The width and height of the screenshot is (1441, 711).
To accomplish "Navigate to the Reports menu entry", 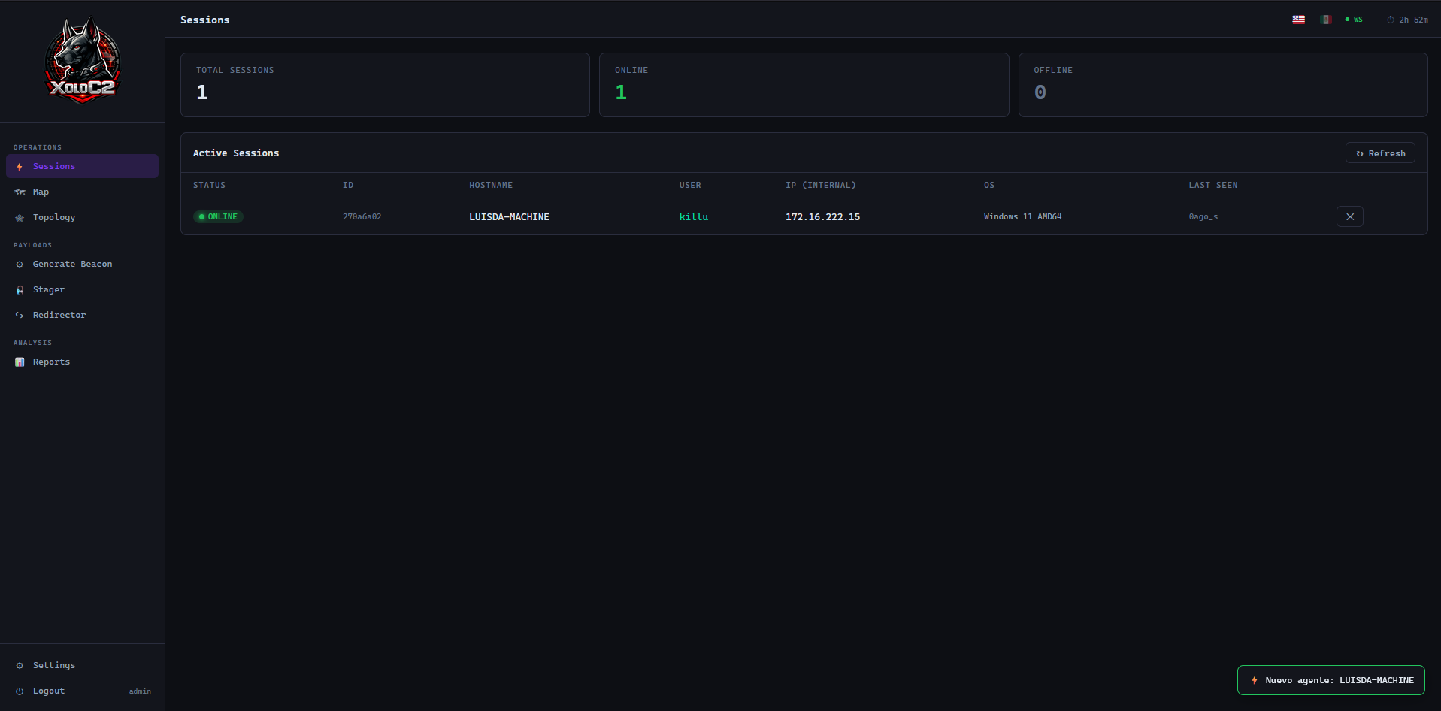I will (x=51, y=362).
